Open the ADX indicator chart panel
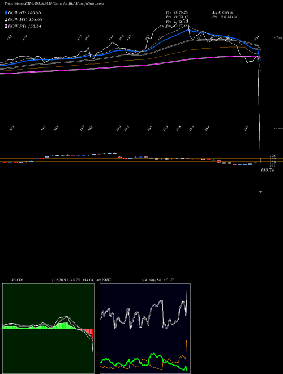This screenshot has width=283, height=374. click(145, 329)
